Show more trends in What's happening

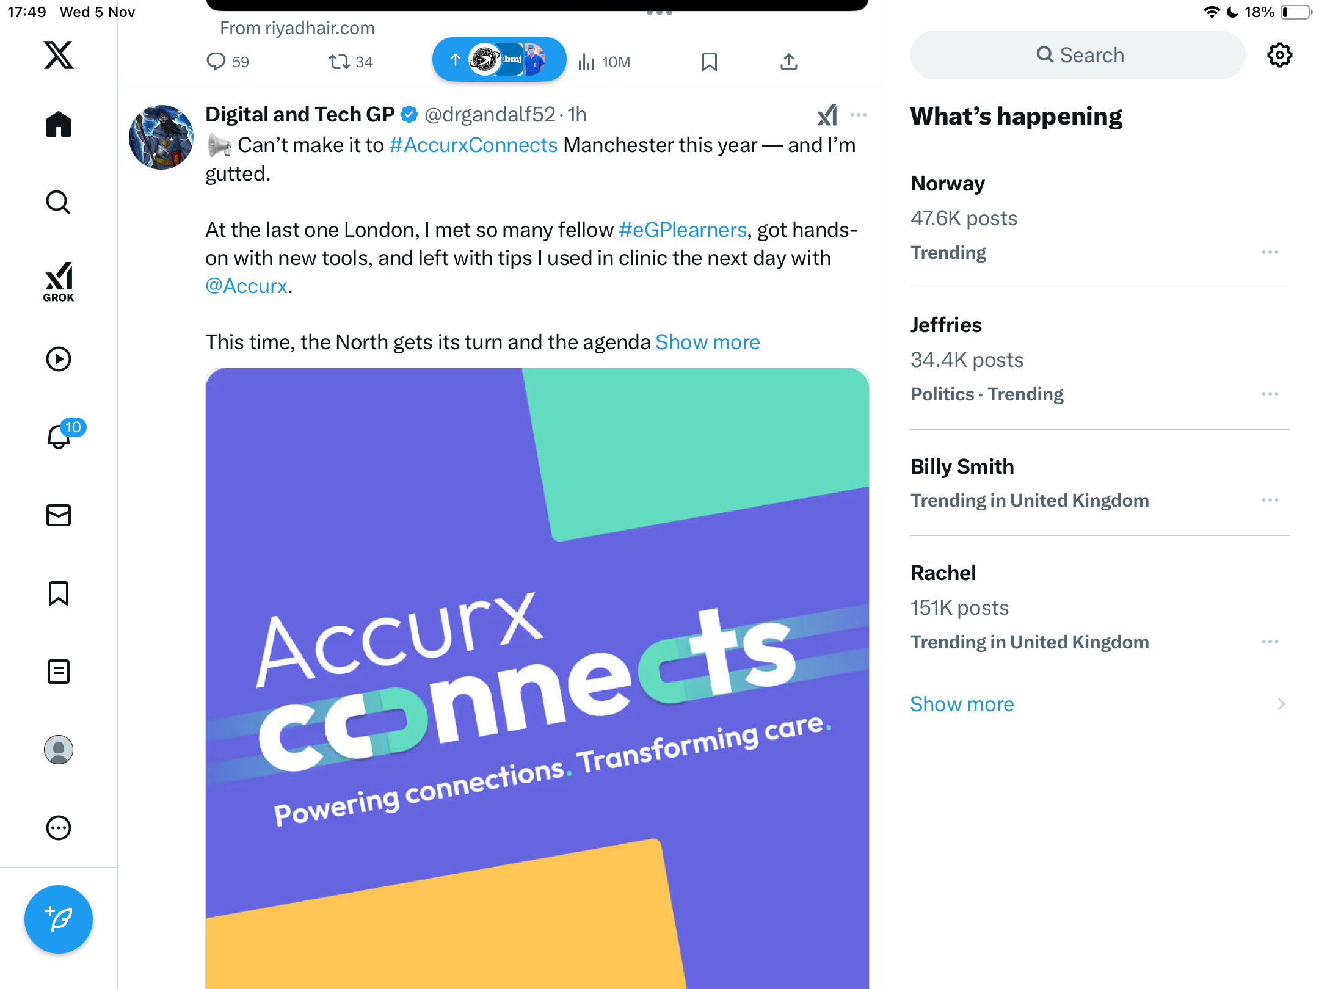click(x=962, y=704)
